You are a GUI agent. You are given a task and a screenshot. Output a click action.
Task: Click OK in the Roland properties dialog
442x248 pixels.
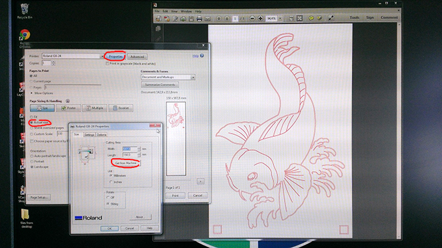pos(110,228)
